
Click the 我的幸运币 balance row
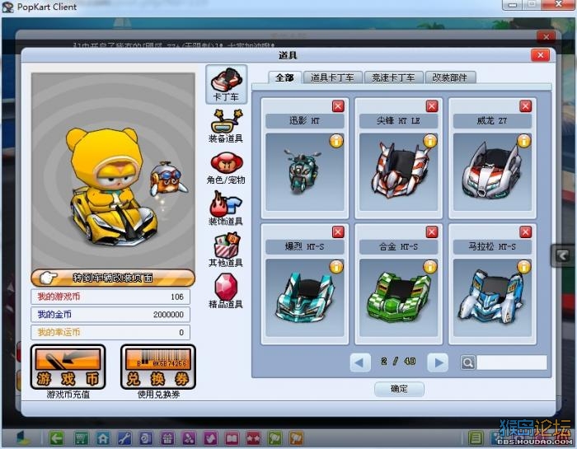[110, 333]
